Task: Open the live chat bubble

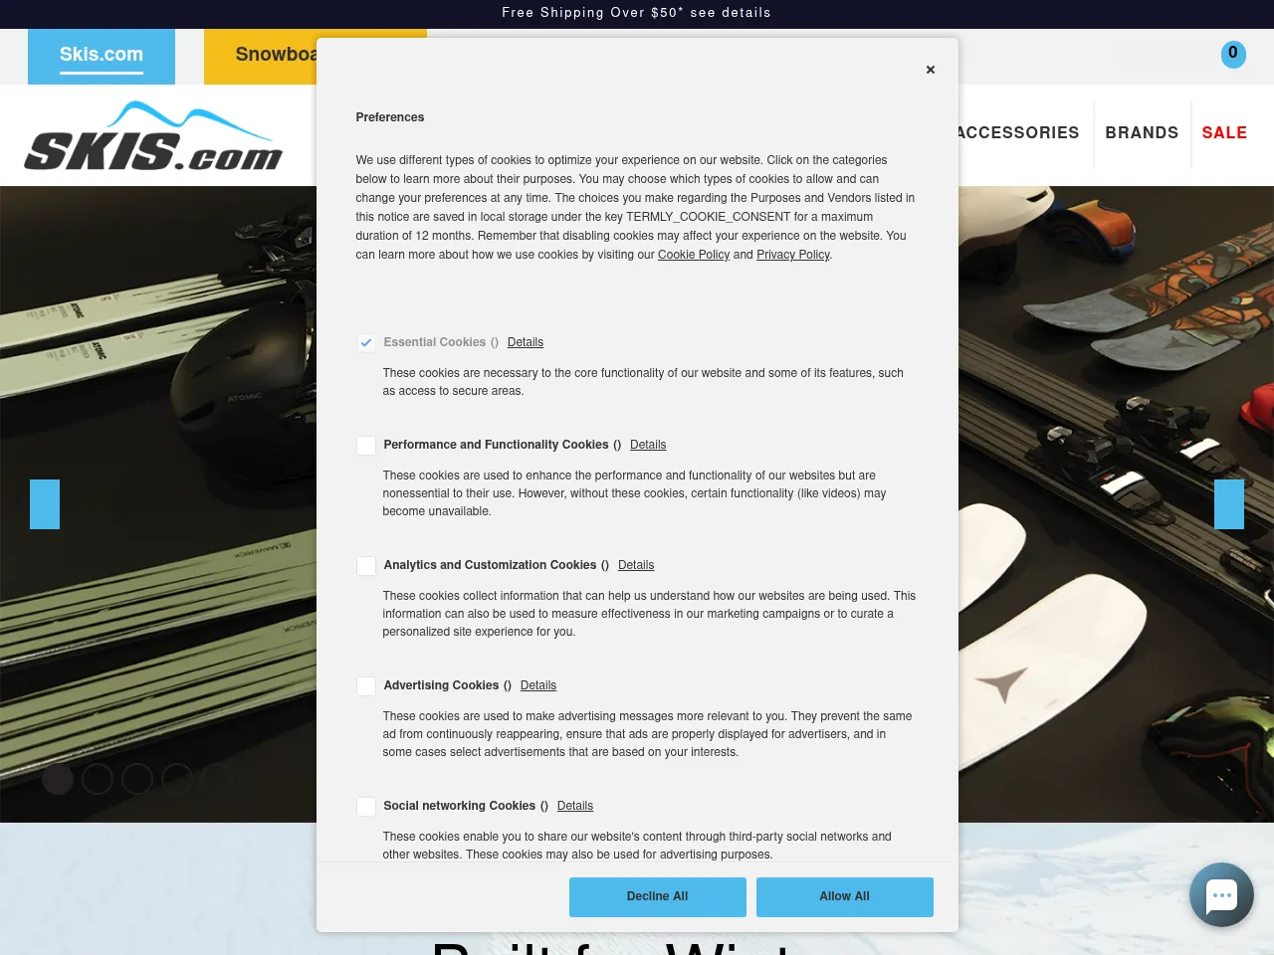Action: tap(1221, 894)
